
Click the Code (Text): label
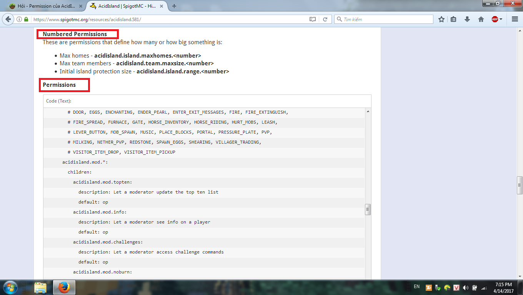[59, 101]
